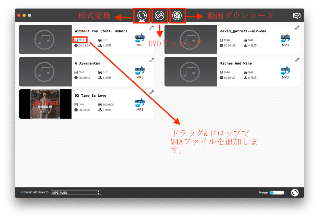
Task: Toggle the Merge switch
Action: 277,192
